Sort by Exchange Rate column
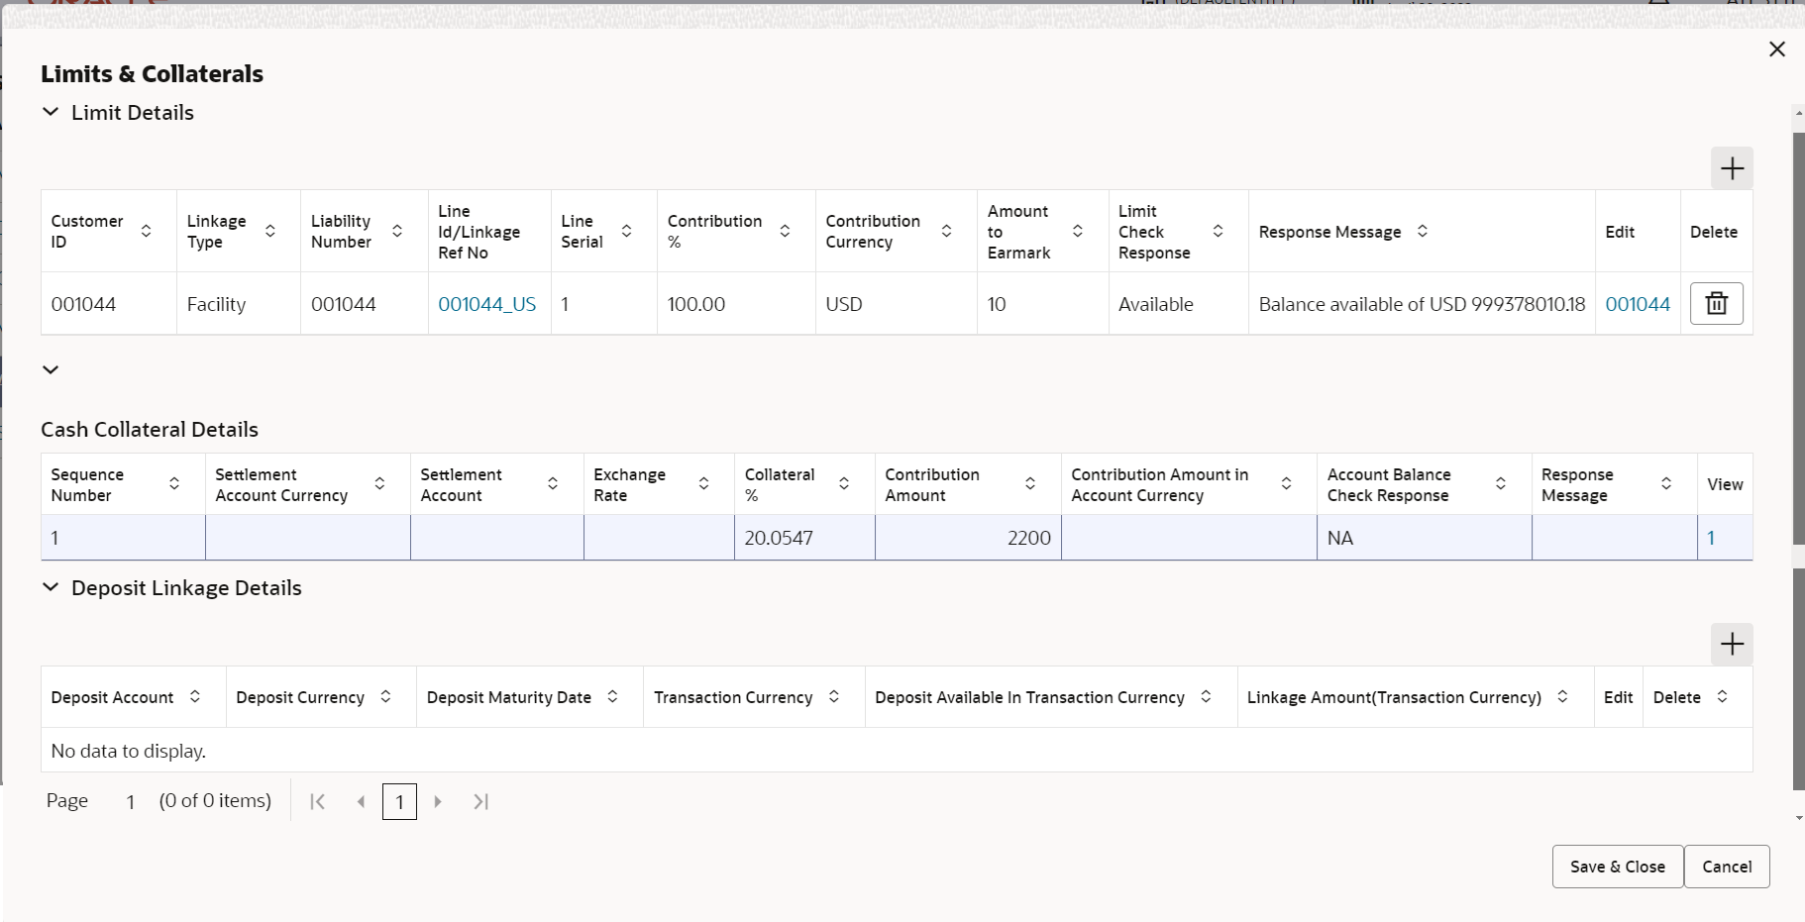Image resolution: width=1805 pixels, height=922 pixels. [x=703, y=483]
